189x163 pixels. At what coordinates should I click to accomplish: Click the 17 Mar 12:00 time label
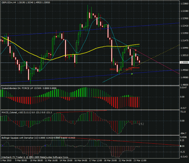[96, 161]
